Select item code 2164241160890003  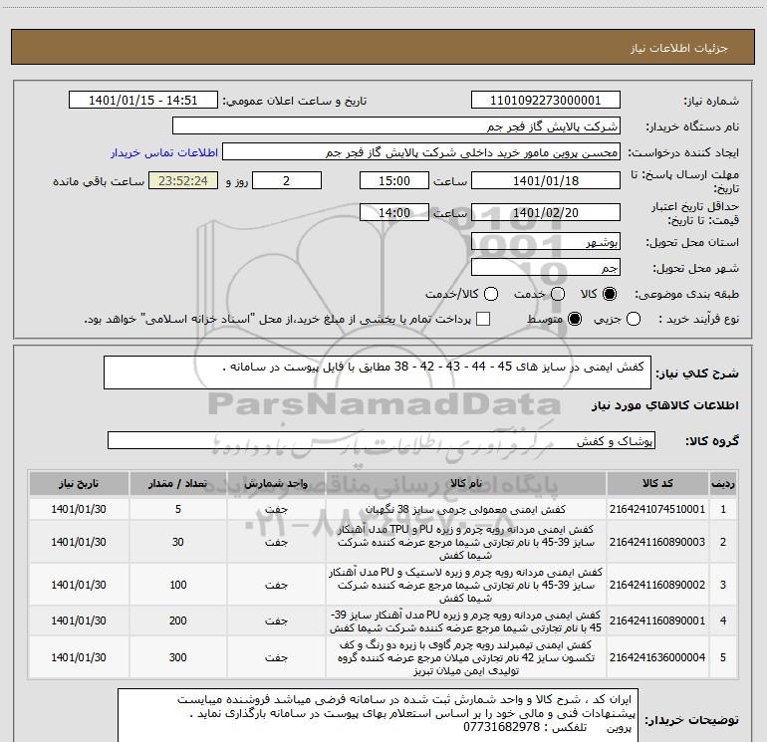pyautogui.click(x=657, y=542)
